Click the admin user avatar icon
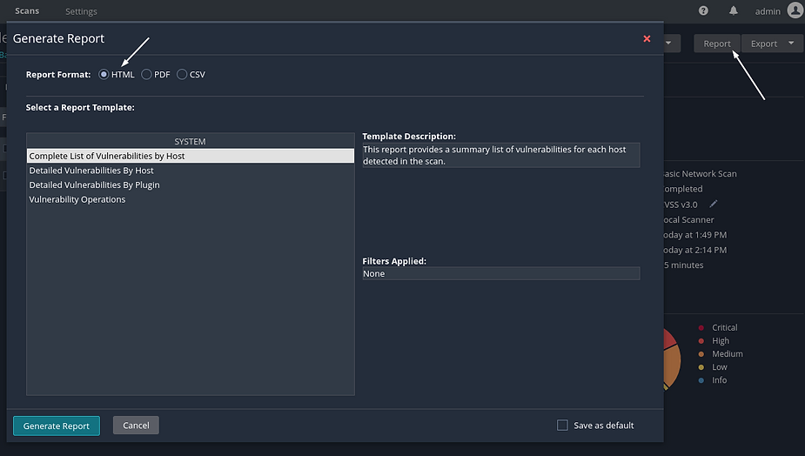Screen dimensions: 805x456 click(795, 10)
